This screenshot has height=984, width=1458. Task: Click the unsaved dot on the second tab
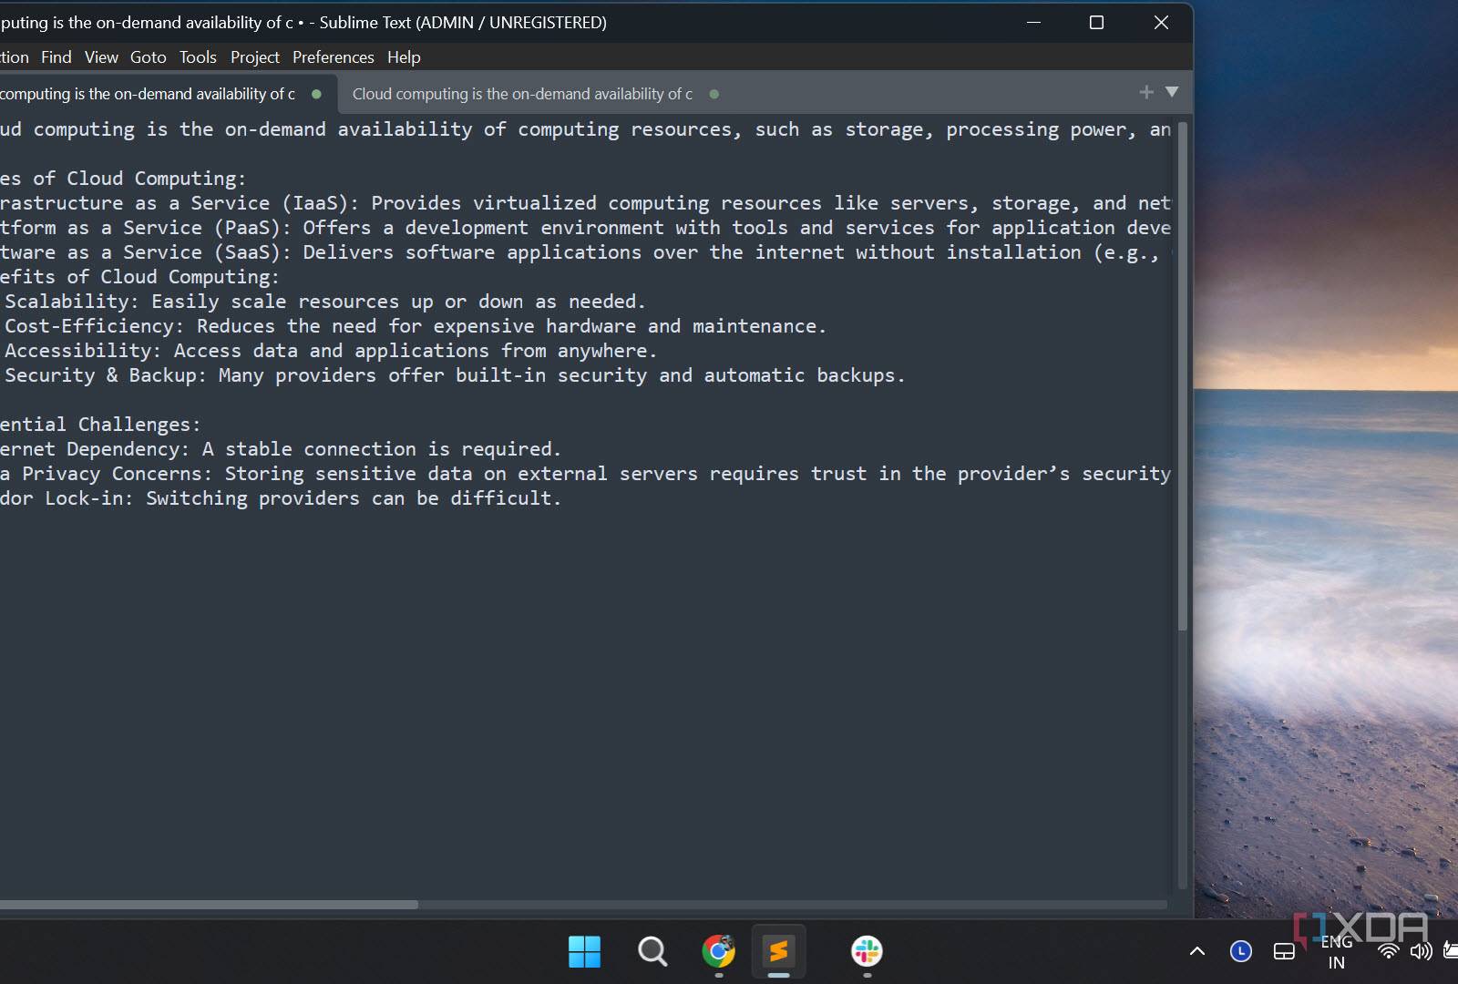tap(714, 94)
